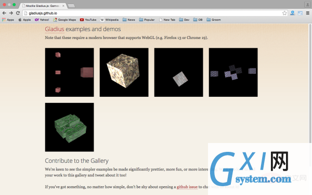Open the YouTube bookmark
Viewport: 312px width, 195px height.
pos(88,20)
